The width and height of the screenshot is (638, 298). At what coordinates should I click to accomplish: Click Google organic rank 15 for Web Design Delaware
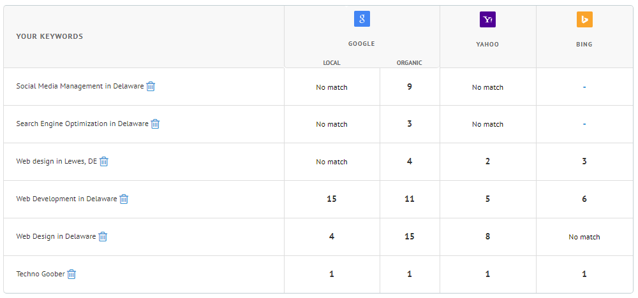point(410,236)
